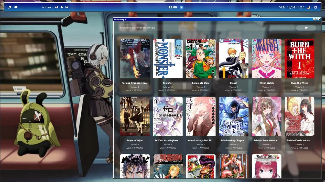Click the 'Burn the Witch' title text
The width and height of the screenshot is (325, 182).
[299, 83]
